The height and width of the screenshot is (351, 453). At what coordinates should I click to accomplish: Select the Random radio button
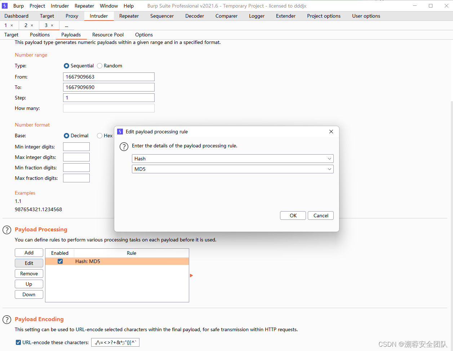tap(99, 66)
